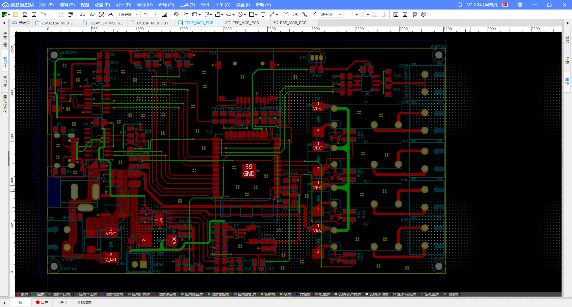Click the zoom to selection icon
572x307 pixels.
click(101, 14)
